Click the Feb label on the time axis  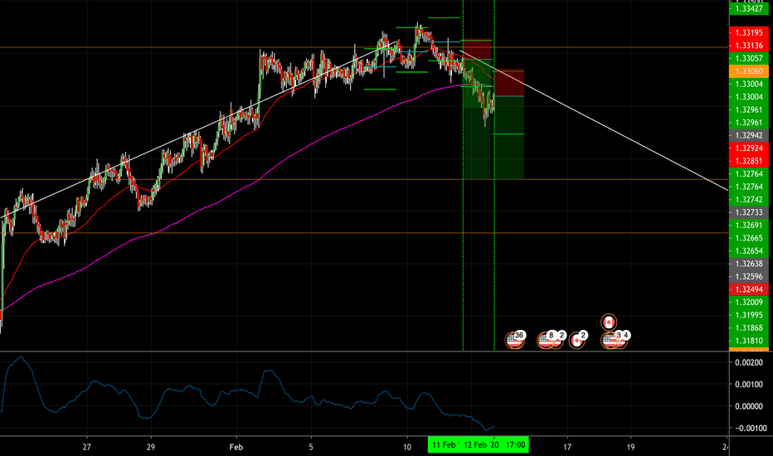tap(236, 447)
